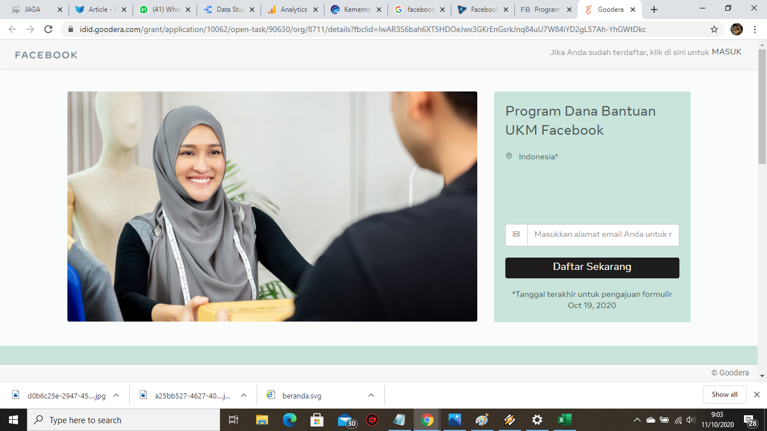Open the notification center with 28 badge
Screen dimensions: 767x431
click(x=750, y=420)
